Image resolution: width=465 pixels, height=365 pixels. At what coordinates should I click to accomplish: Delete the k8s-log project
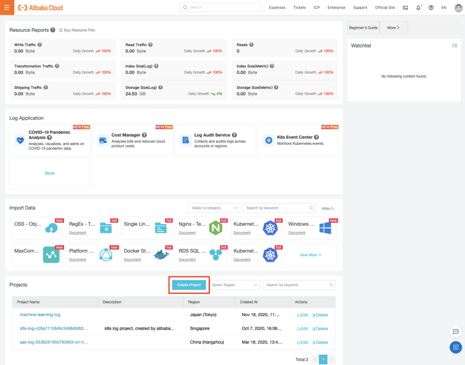point(320,329)
